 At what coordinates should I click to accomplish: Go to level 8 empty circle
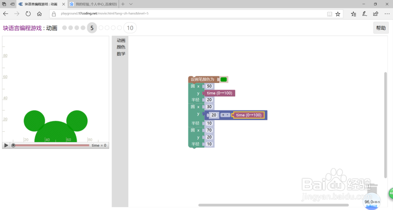tap(113, 28)
